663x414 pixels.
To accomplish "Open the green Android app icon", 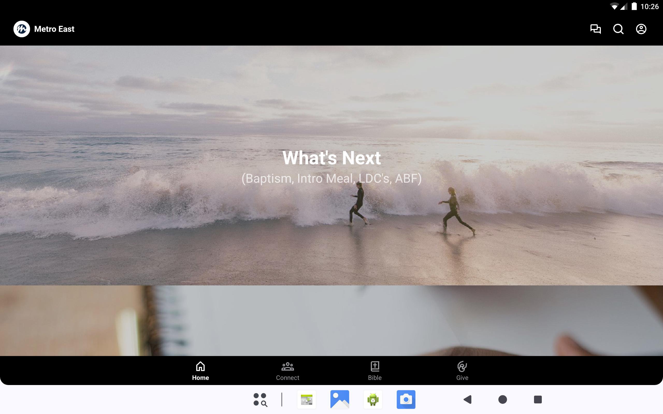I will tap(373, 400).
